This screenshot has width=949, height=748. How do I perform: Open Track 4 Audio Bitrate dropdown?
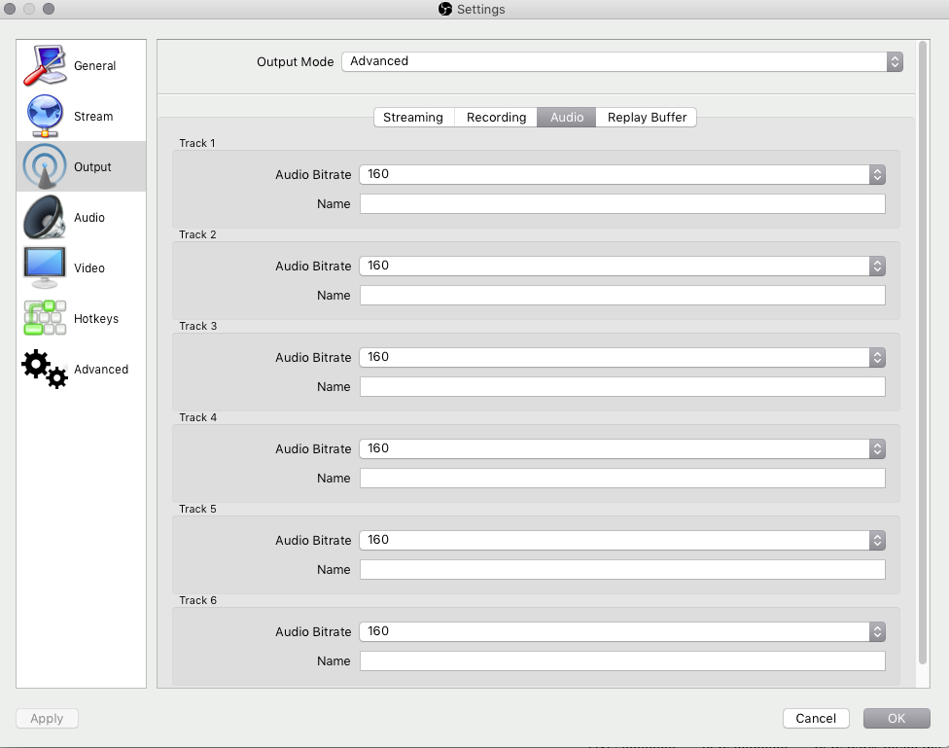click(622, 448)
